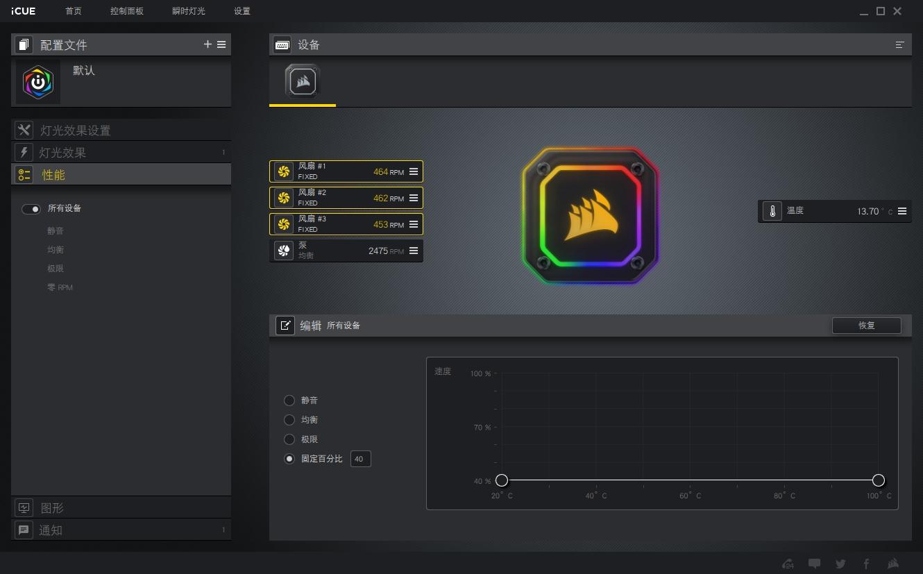Select the 极限 radio button
The image size is (923, 574).
tap(289, 439)
